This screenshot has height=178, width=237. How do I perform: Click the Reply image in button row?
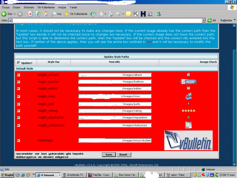(188, 82)
